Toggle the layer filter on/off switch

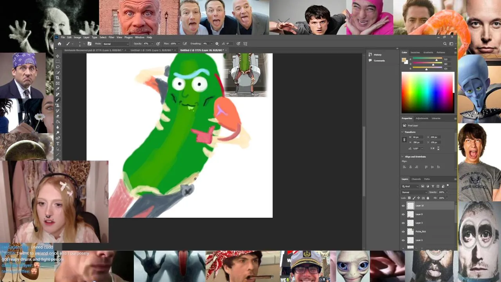(448, 186)
